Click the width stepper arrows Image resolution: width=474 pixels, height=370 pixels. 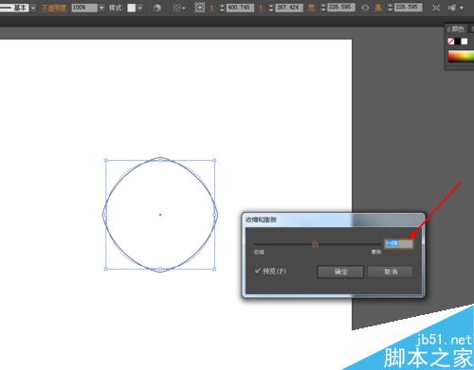tap(323, 8)
